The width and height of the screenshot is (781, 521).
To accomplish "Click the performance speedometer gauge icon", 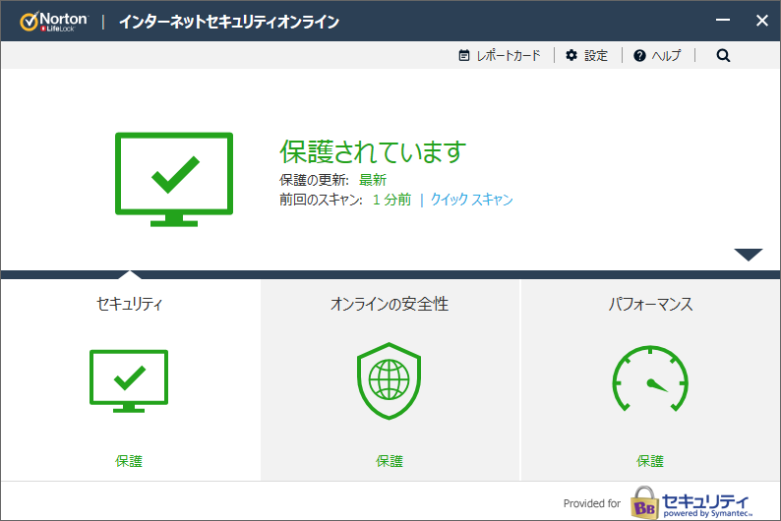I will (650, 379).
